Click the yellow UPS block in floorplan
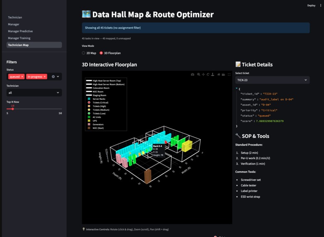The image size is (324, 237). [187, 146]
